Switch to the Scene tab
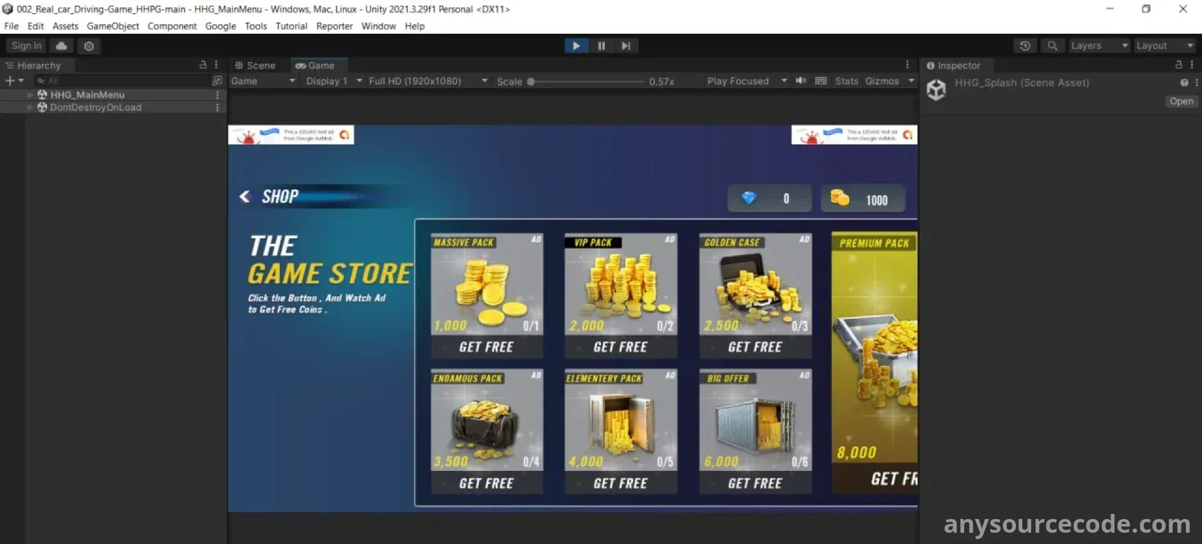The image size is (1202, 544). (x=255, y=66)
